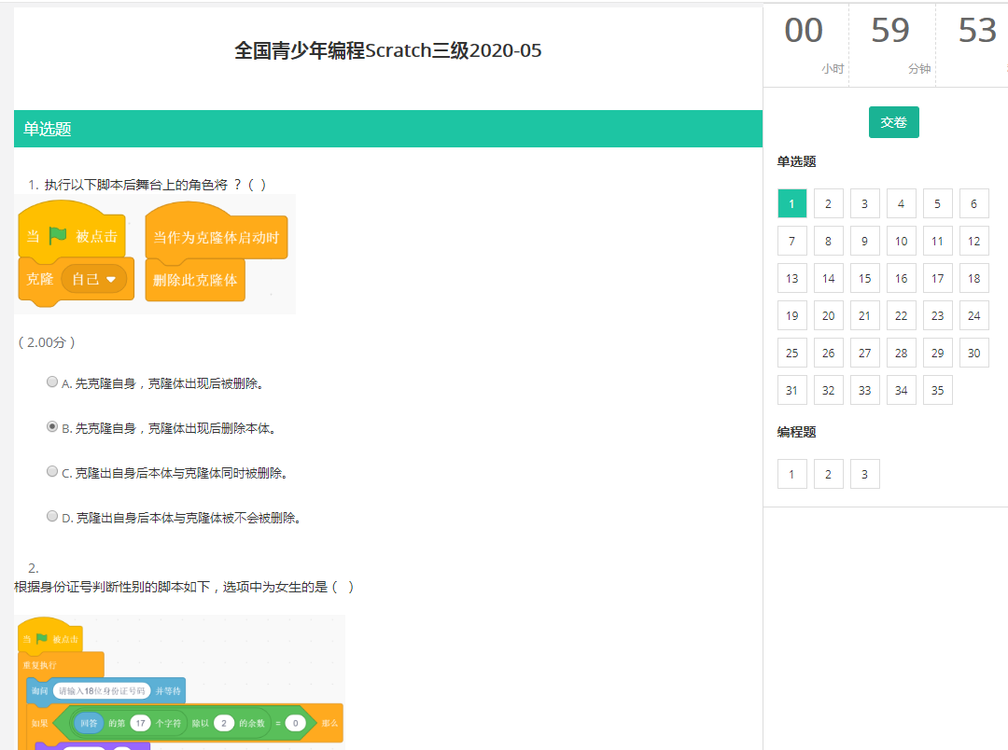Click the 单选题 section header bar
1008x750 pixels.
click(x=388, y=129)
